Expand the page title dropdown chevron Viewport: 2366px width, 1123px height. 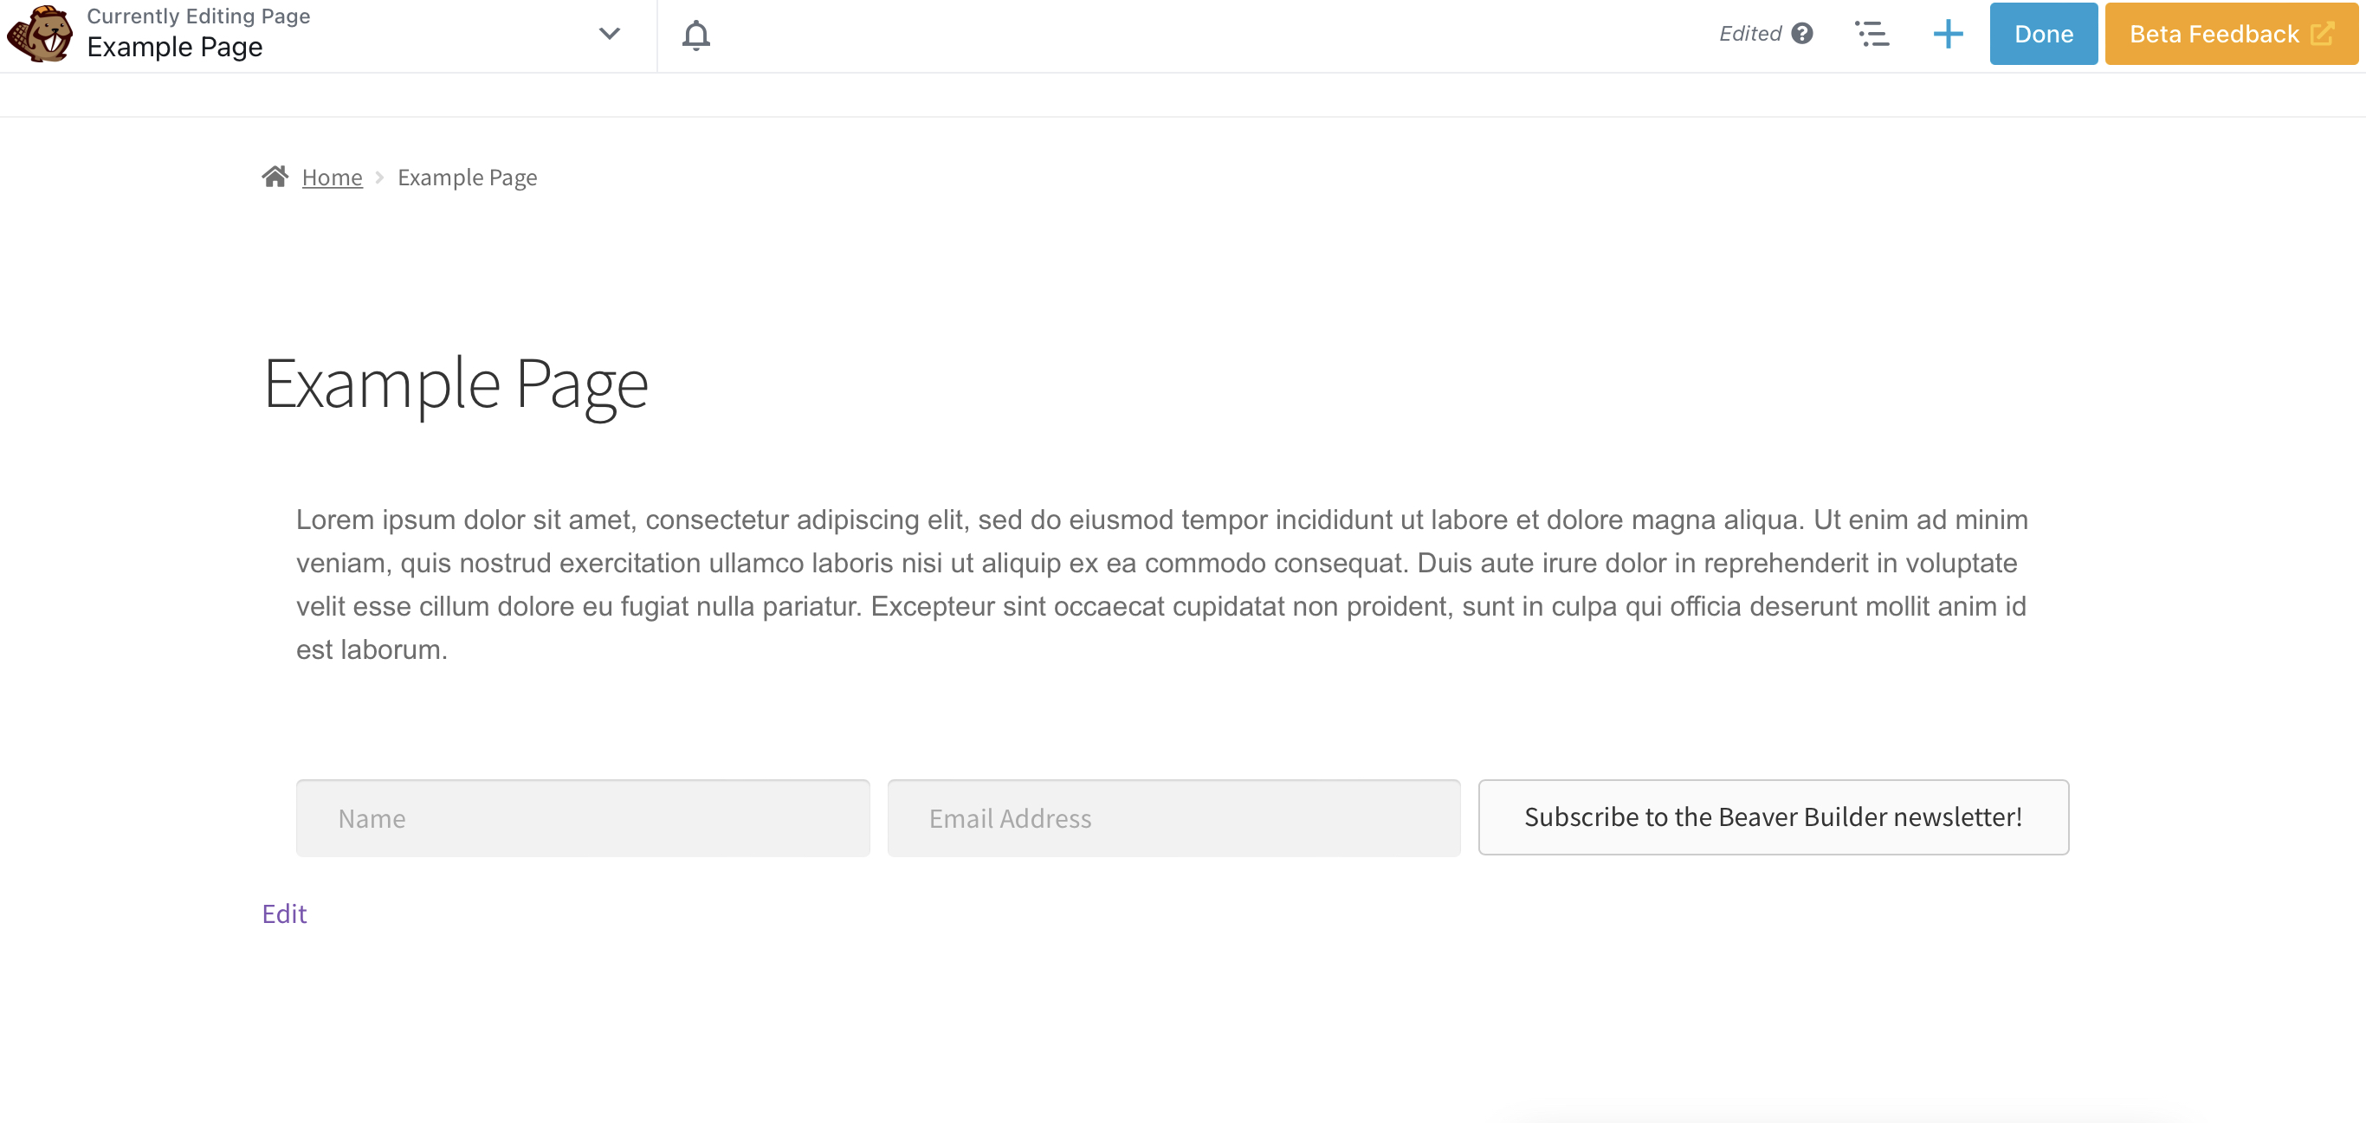(x=609, y=34)
